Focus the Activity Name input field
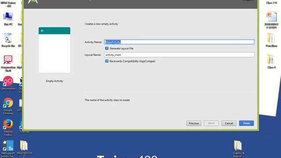This screenshot has height=158, width=281. click(x=179, y=42)
